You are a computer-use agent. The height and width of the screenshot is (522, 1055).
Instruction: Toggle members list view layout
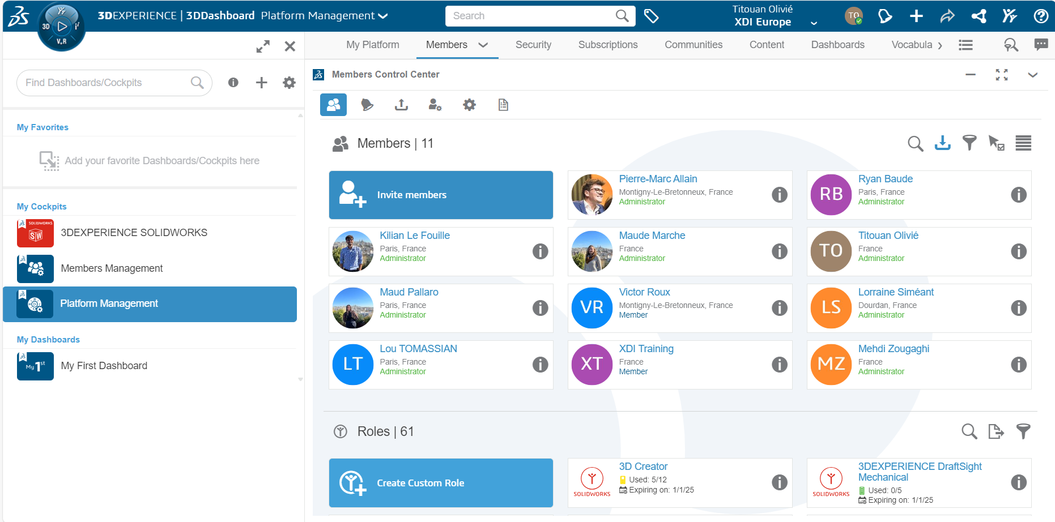pyautogui.click(x=1023, y=143)
